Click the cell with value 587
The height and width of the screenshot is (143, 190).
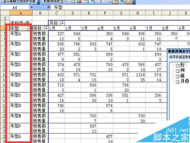[89, 126]
